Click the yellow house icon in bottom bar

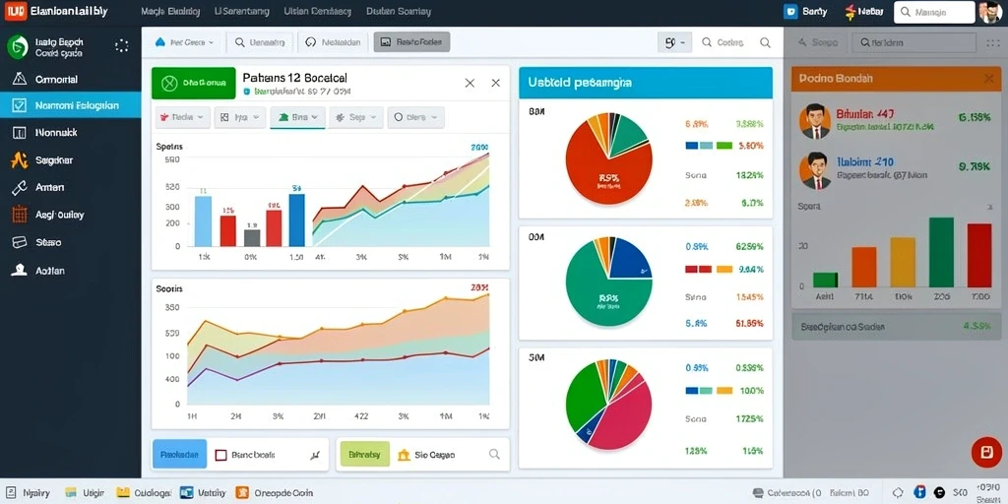click(x=405, y=455)
